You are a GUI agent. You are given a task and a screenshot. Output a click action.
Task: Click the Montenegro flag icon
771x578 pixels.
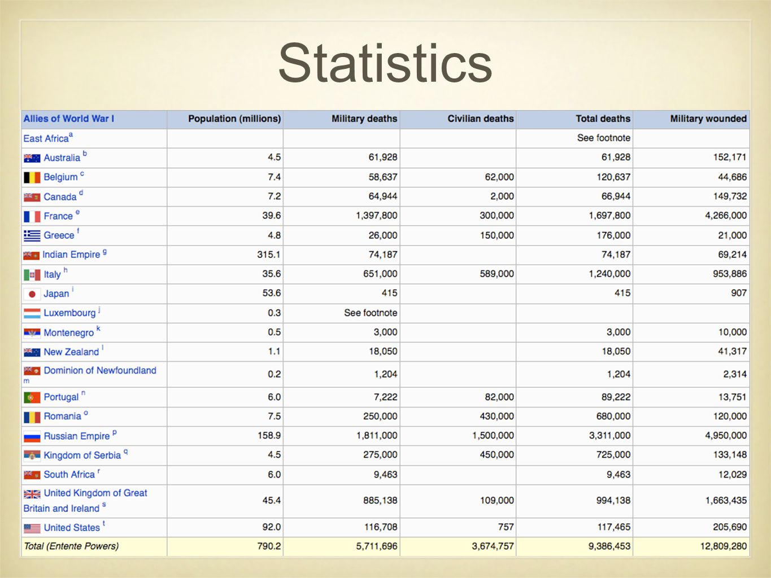coord(32,333)
